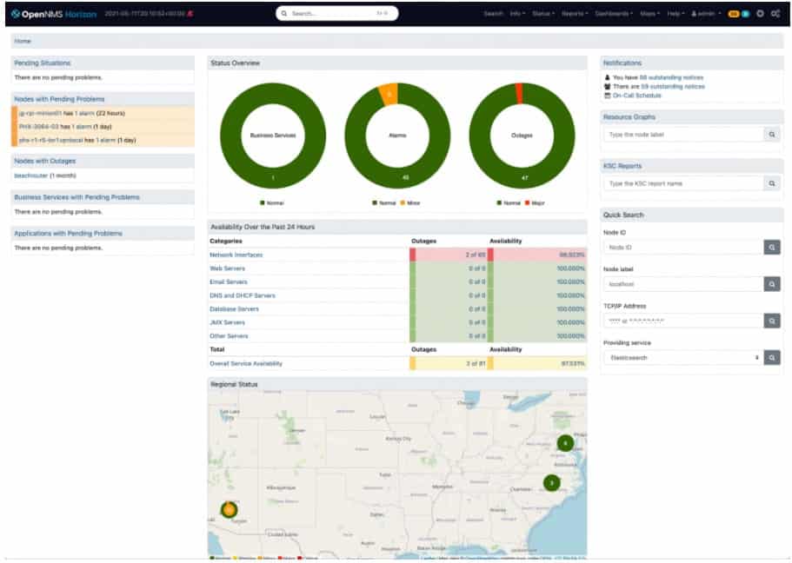This screenshot has height=563, width=792.
Task: Open the On-Call Schedule link
Action: click(x=636, y=96)
